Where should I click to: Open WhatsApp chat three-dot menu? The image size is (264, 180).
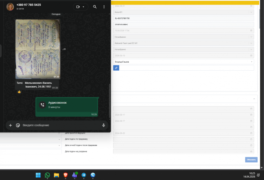click(x=104, y=7)
